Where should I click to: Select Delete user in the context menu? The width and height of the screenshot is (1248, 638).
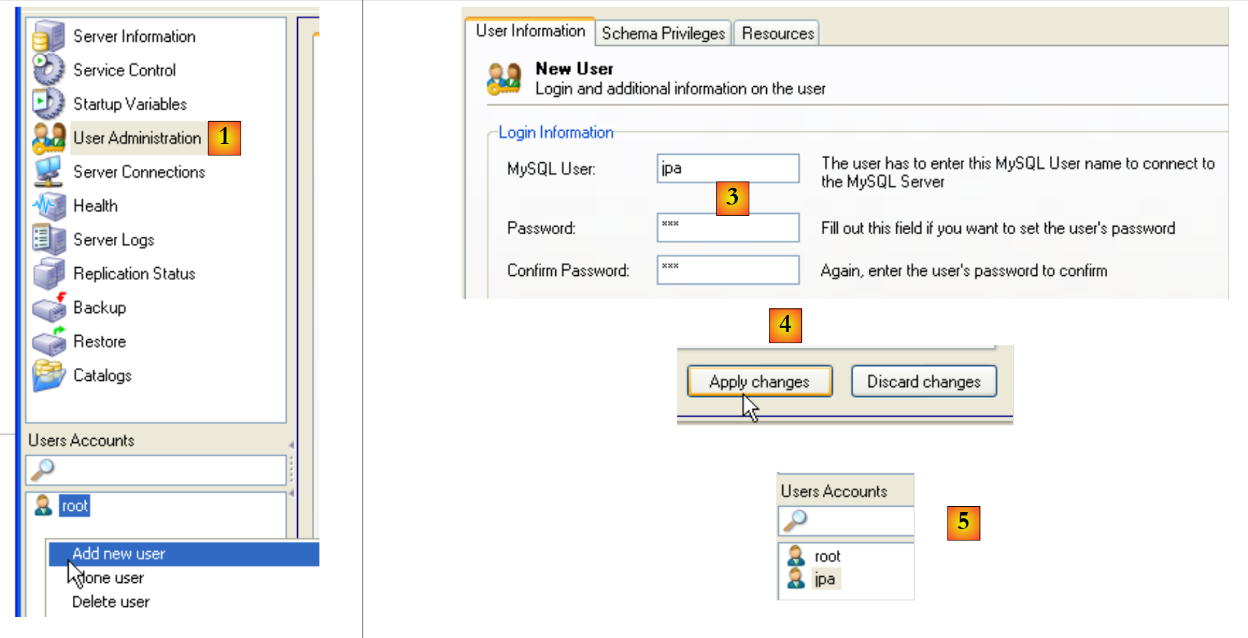111,602
